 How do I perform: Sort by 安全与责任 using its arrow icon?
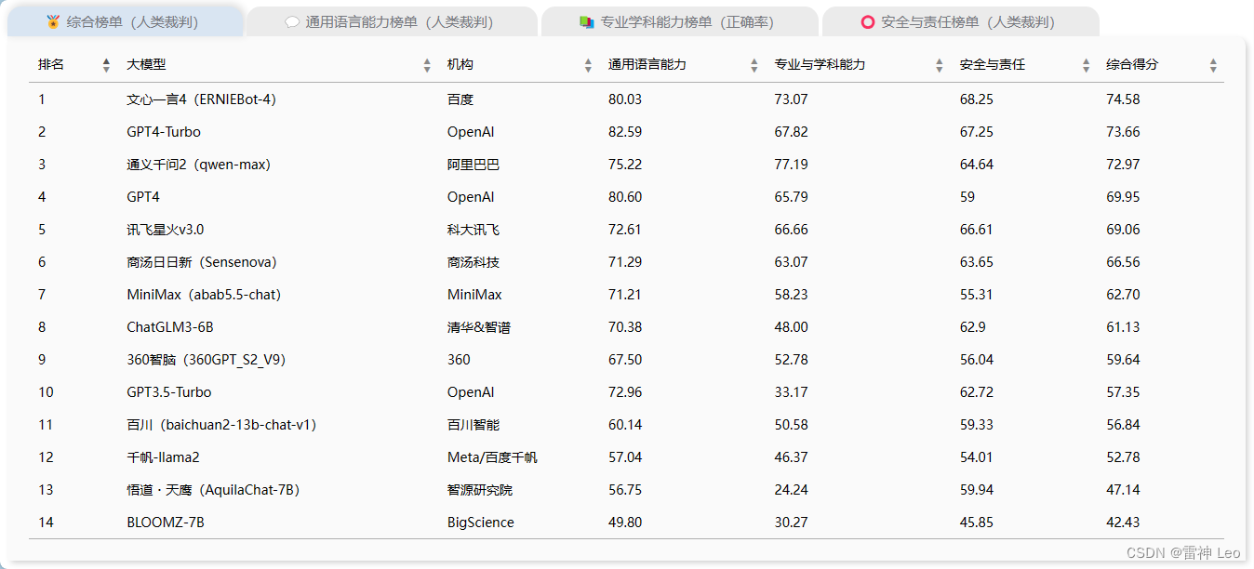[1086, 65]
